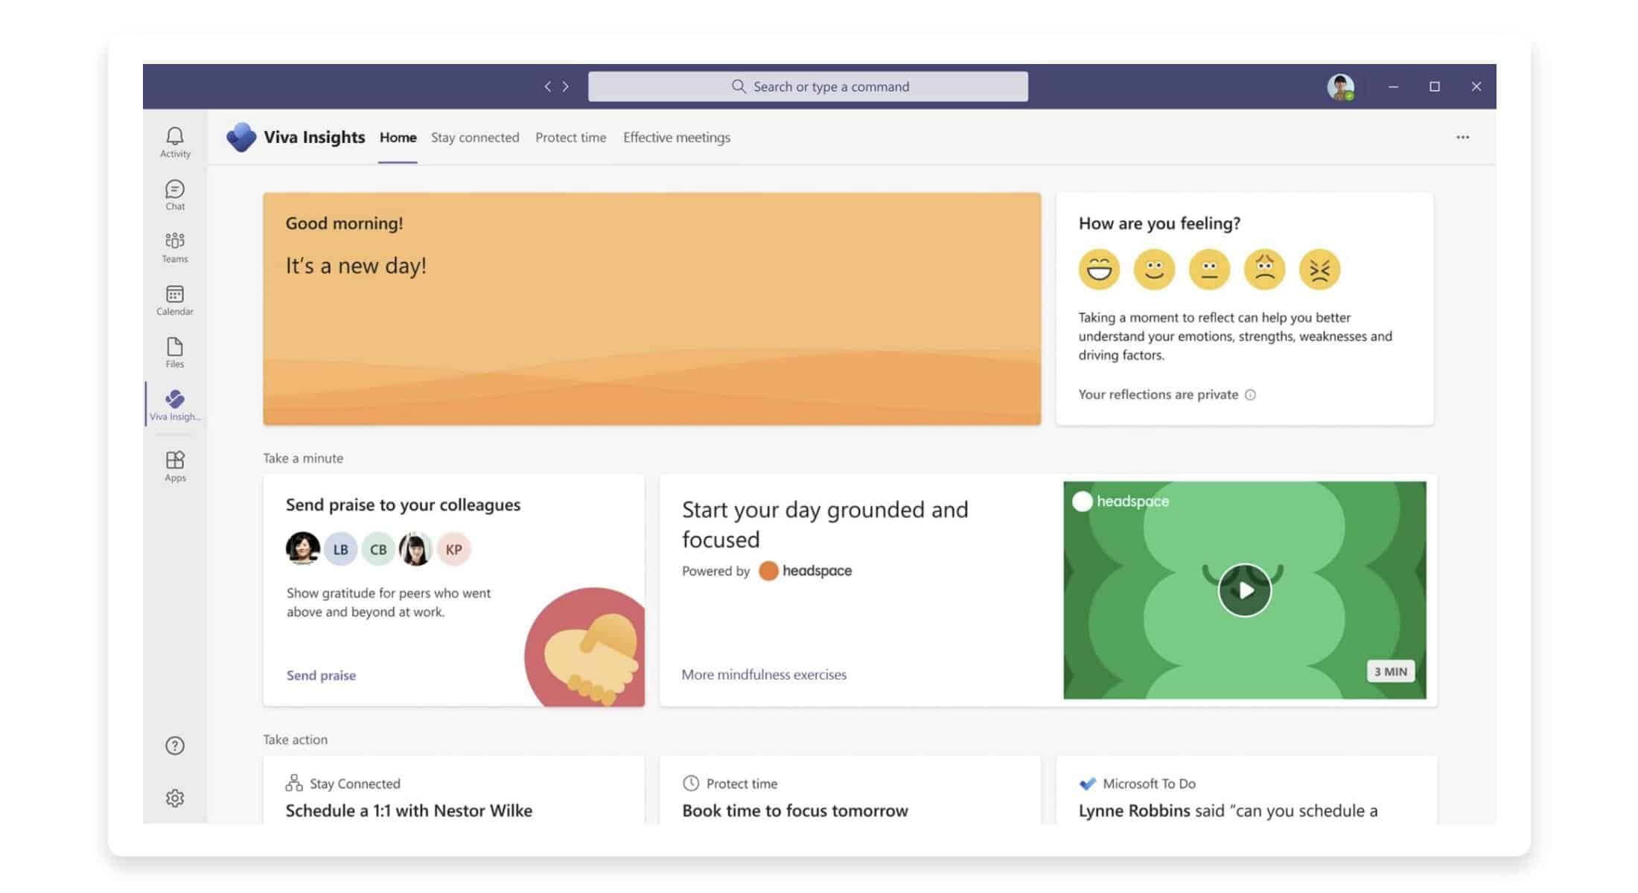This screenshot has height=893, width=1638.
Task: Open the Calendar icon in sidebar
Action: (175, 300)
